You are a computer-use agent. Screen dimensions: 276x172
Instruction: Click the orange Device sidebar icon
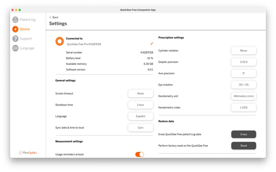point(15,29)
